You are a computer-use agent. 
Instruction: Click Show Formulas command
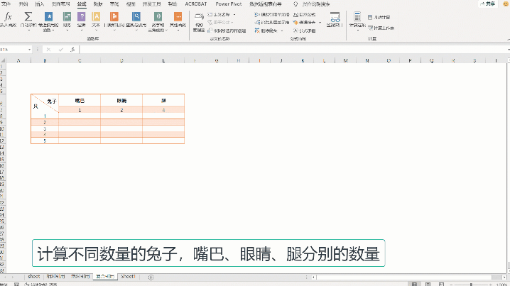(305, 15)
